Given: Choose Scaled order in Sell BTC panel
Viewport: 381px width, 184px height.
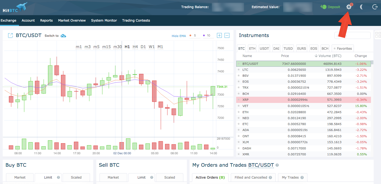Looking at the screenshot, I should click(170, 178).
